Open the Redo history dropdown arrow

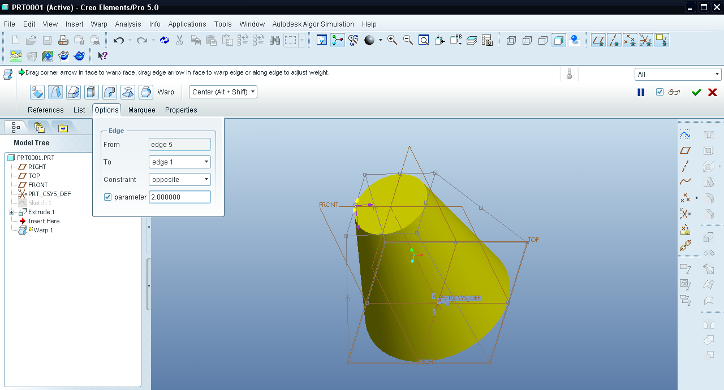153,40
